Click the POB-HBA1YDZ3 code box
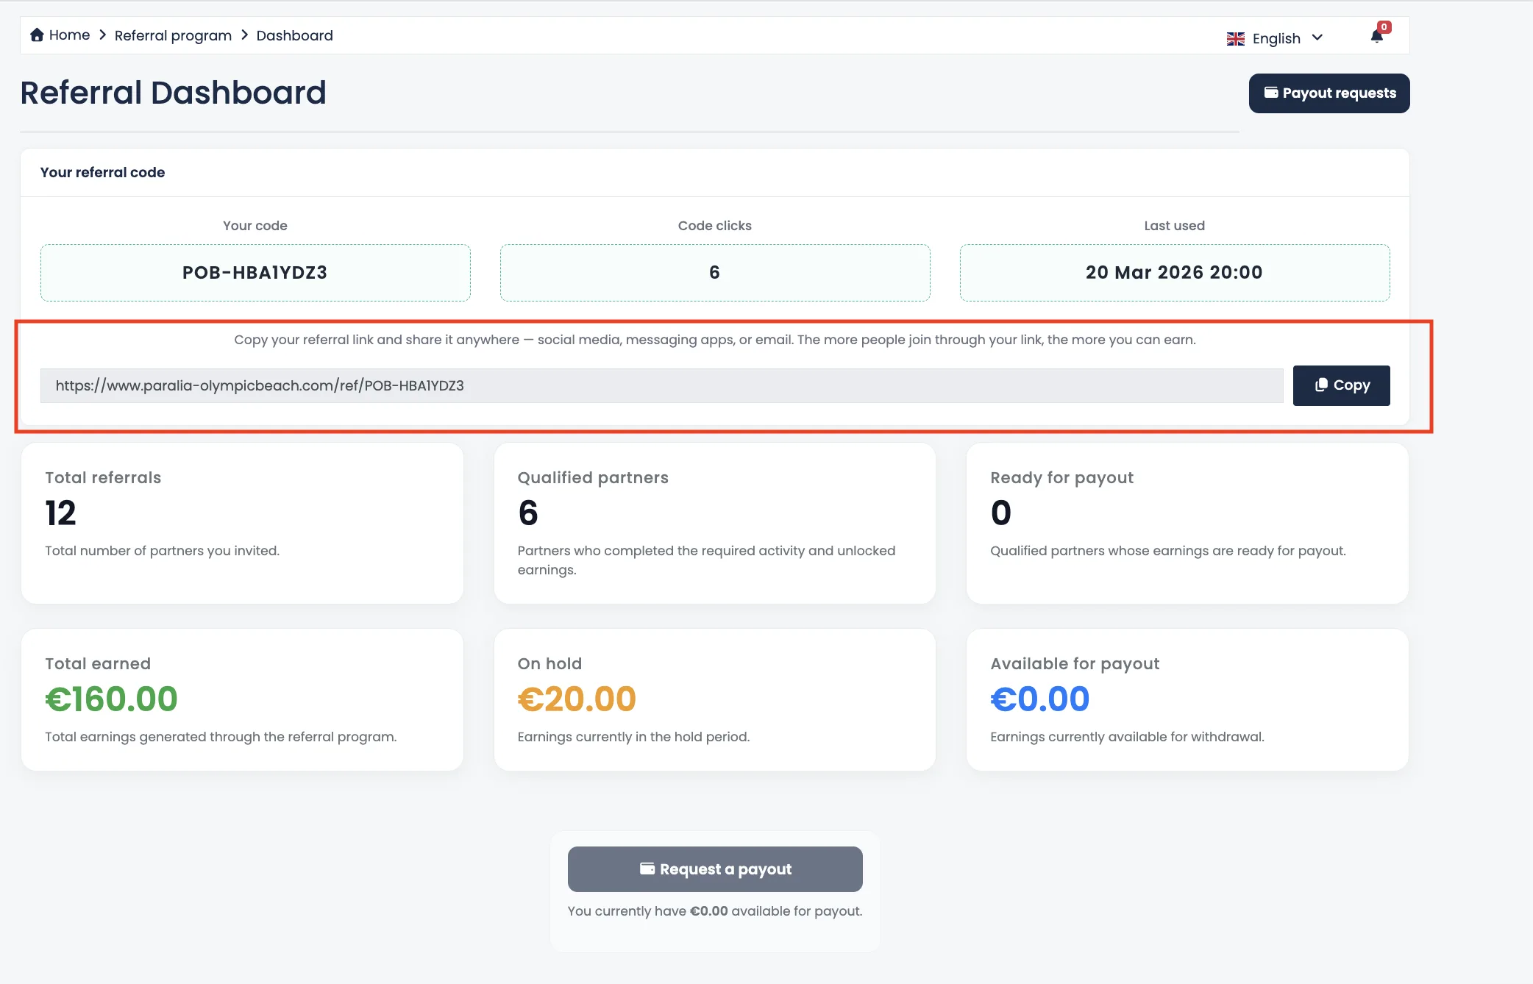The height and width of the screenshot is (984, 1533). point(255,273)
